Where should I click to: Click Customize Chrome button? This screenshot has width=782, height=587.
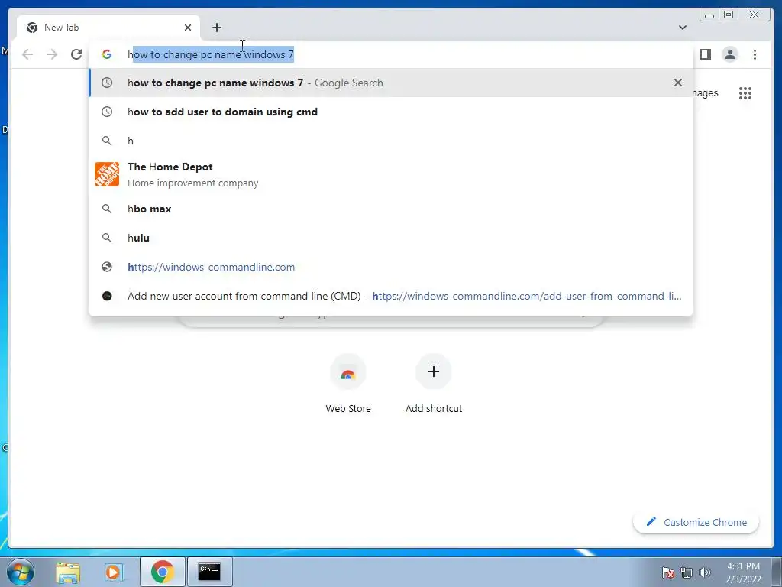(696, 522)
